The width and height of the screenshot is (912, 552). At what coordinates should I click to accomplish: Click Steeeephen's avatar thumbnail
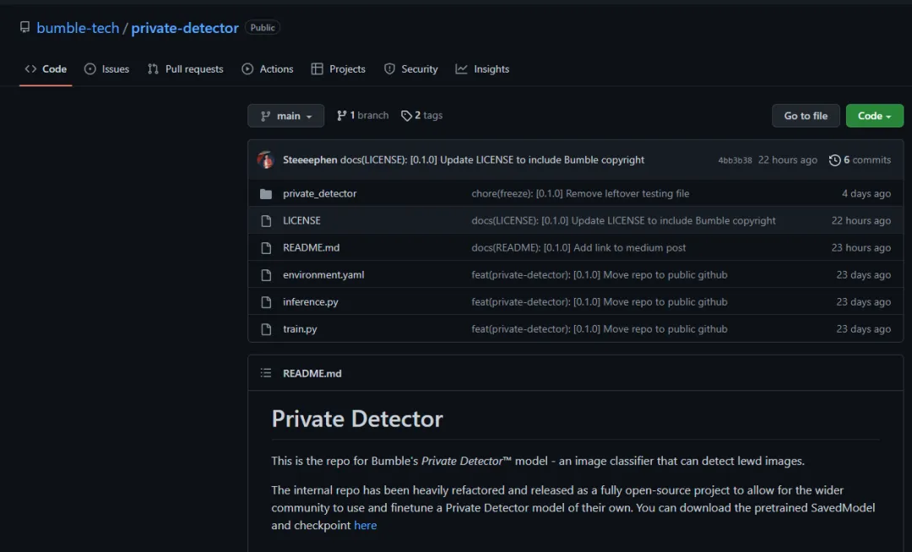click(x=266, y=160)
